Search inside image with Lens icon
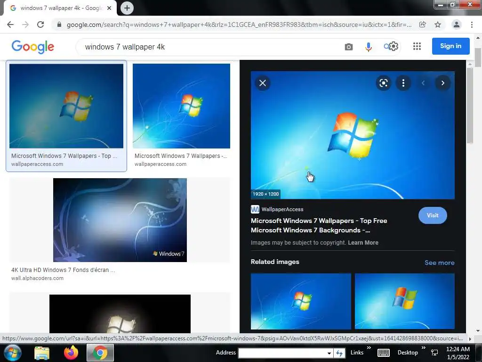482x362 pixels. click(383, 83)
